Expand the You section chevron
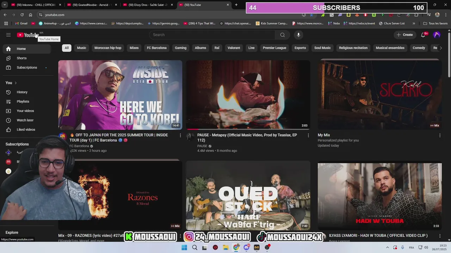Image resolution: width=451 pixels, height=253 pixels. [16, 83]
